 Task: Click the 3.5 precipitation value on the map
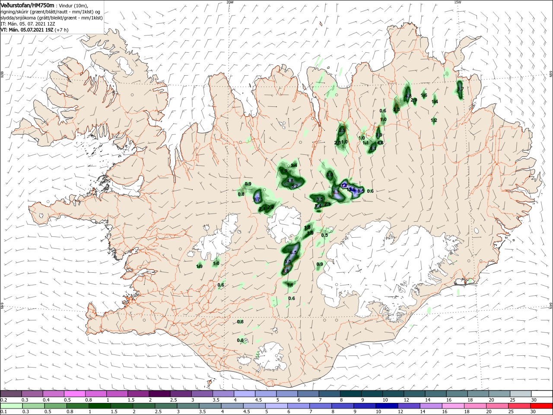(320, 199)
